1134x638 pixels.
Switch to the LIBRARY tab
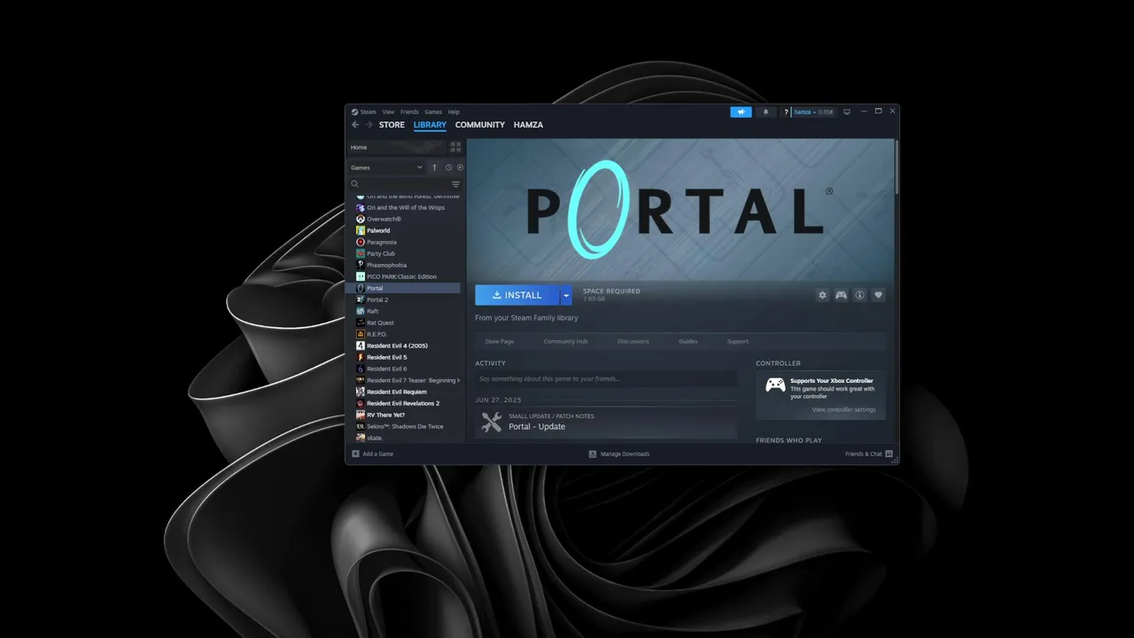pos(430,125)
